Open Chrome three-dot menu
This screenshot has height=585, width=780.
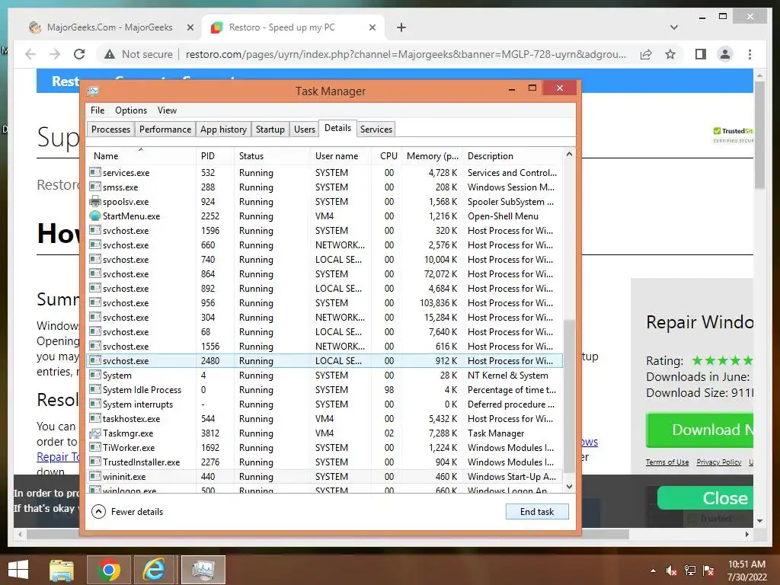[750, 54]
